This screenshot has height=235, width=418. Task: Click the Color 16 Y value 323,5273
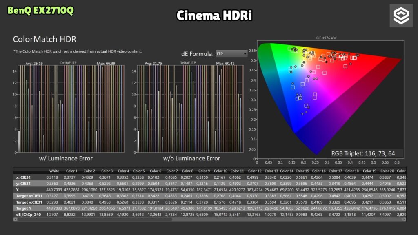point(319,190)
